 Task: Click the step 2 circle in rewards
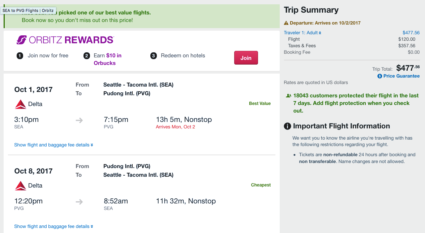point(86,56)
